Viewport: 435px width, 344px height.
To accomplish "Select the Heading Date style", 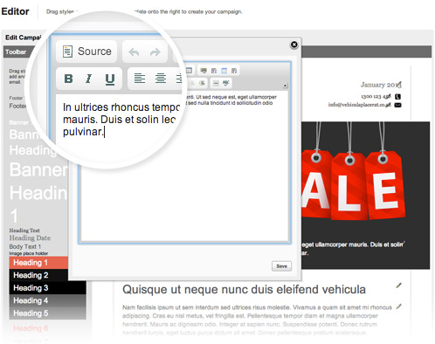I will point(30,237).
